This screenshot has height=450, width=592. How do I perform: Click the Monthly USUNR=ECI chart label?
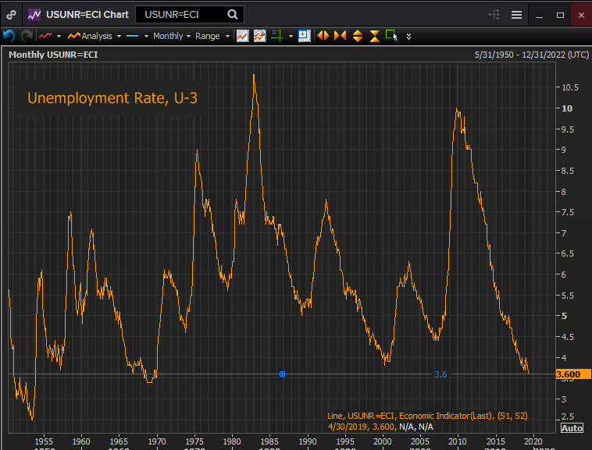pos(53,55)
